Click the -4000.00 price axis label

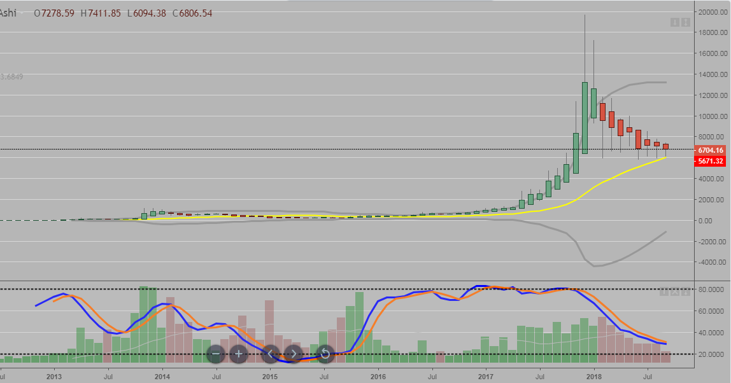712,262
